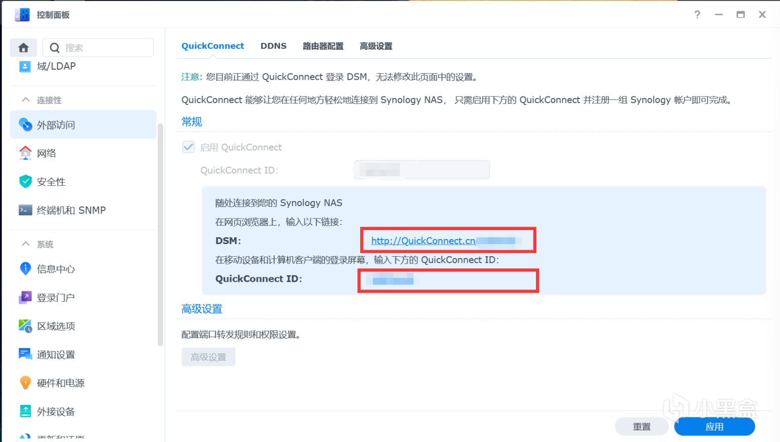Switch to the DDNS tab
Viewport: 780px width, 442px height.
pos(273,46)
